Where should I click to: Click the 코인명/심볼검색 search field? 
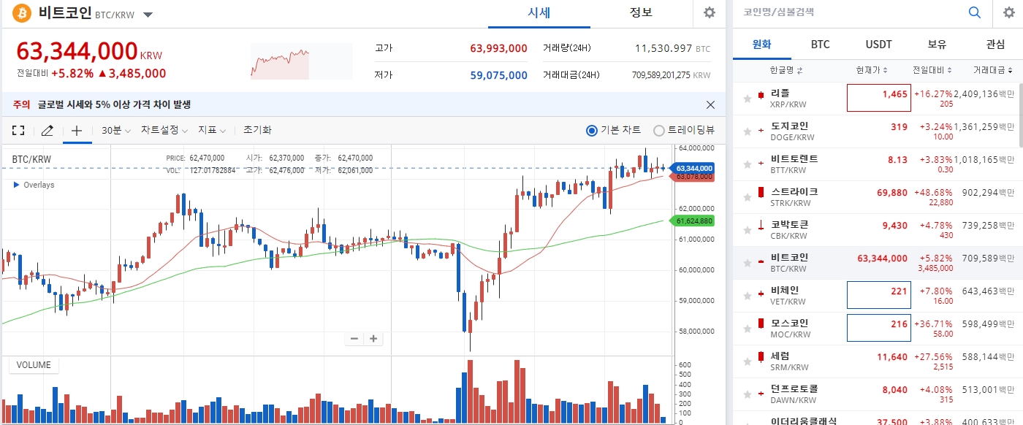[848, 12]
